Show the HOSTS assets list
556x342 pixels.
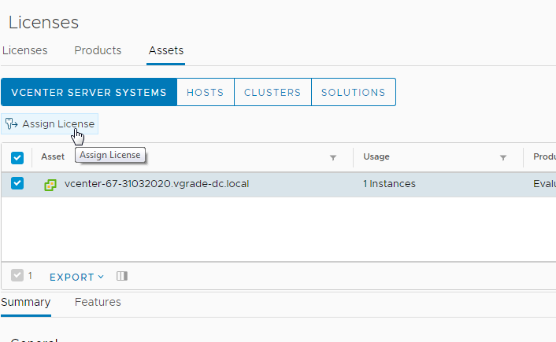tap(205, 92)
